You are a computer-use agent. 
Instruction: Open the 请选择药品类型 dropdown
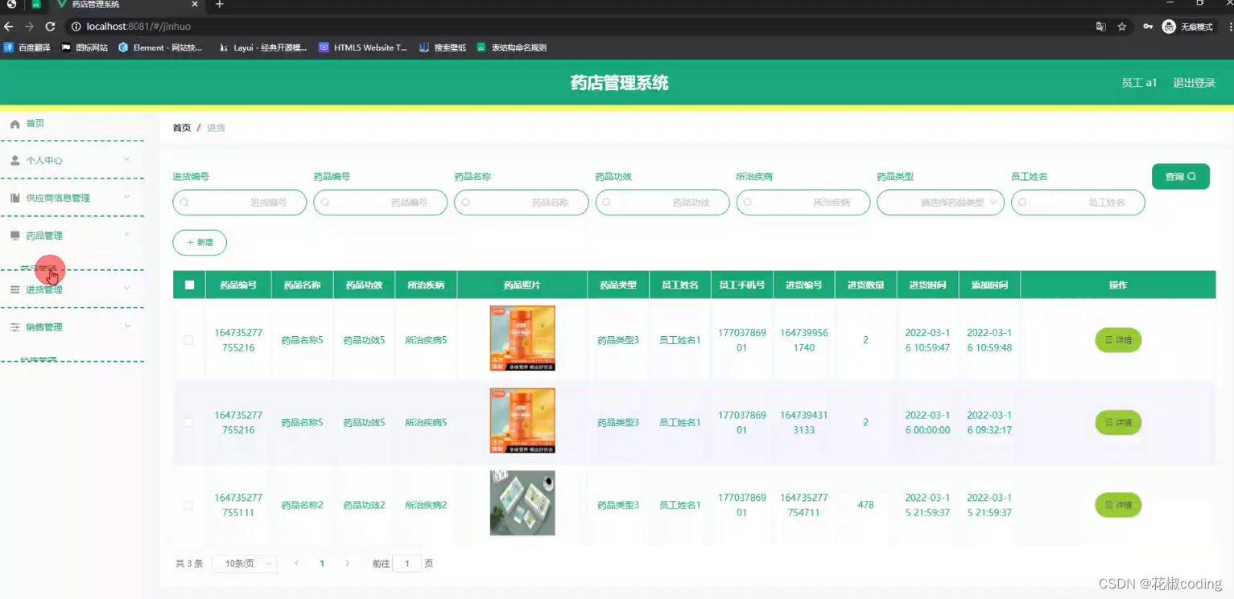click(x=940, y=203)
